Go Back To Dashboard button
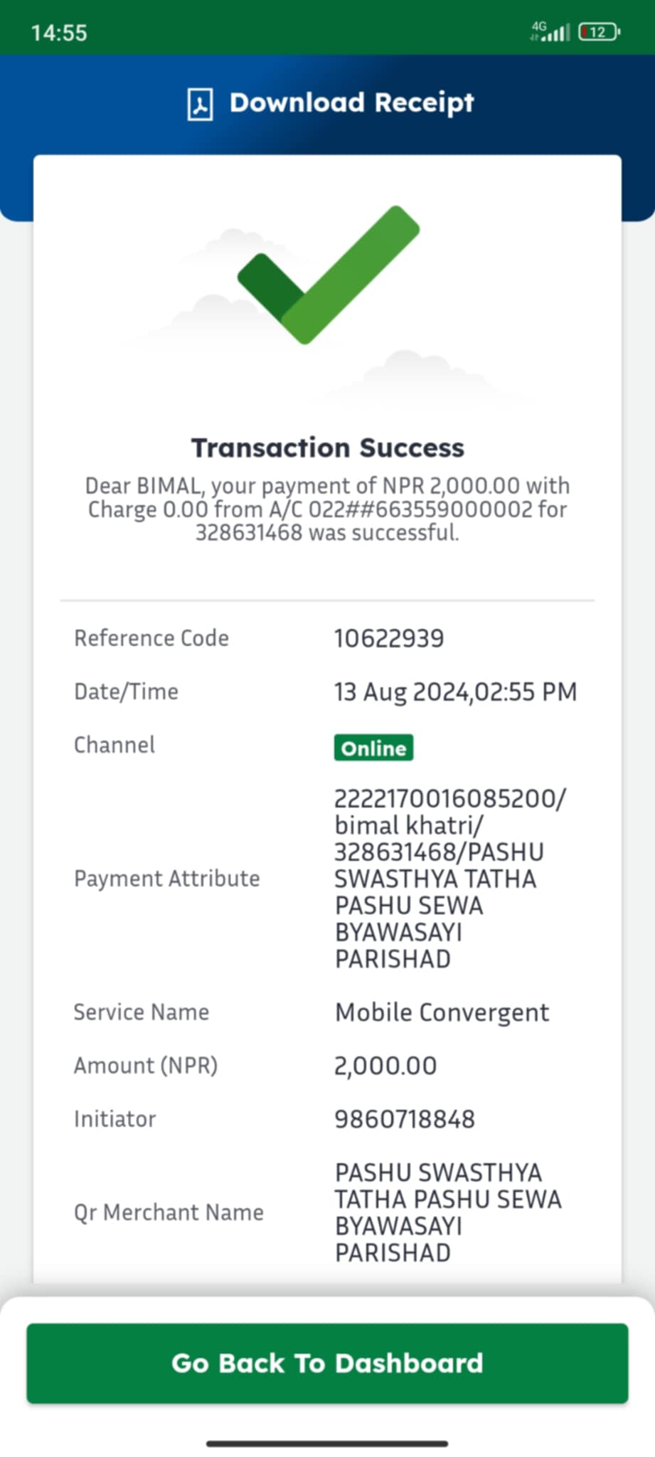This screenshot has width=655, height=1457. 327,1363
